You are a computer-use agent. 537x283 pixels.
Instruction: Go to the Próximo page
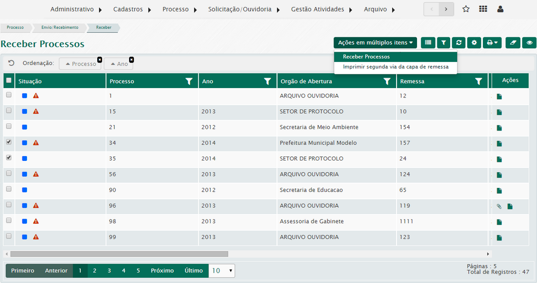point(162,271)
